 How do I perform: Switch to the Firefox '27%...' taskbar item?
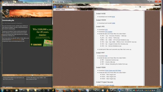pyautogui.click(x=74, y=90)
